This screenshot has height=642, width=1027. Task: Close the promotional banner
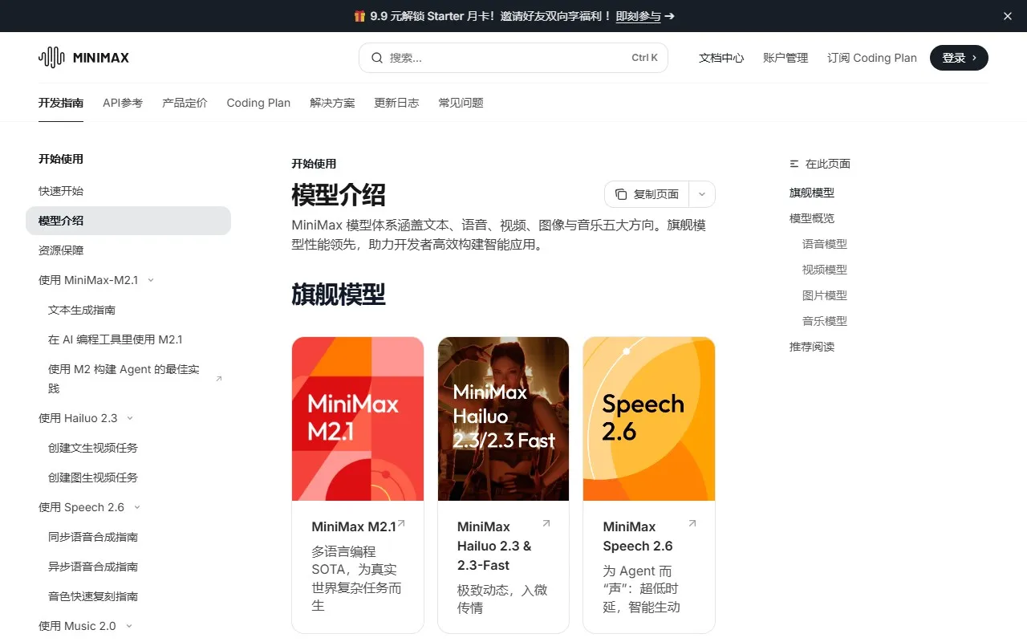tap(1008, 16)
